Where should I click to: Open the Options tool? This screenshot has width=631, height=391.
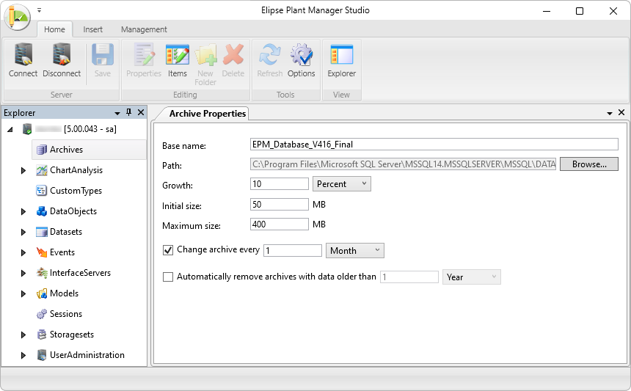[x=301, y=61]
